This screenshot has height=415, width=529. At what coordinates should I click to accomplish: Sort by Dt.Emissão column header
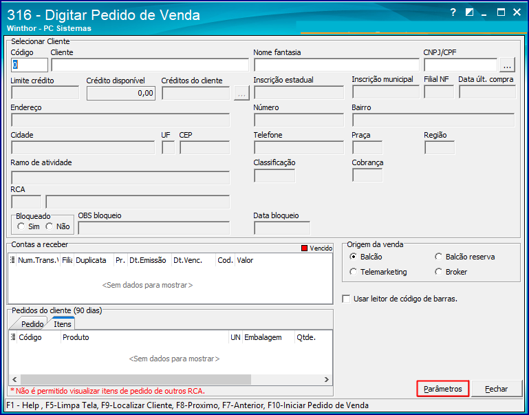point(149,260)
